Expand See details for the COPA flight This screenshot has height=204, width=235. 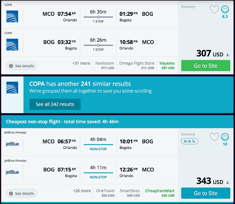[21, 66]
